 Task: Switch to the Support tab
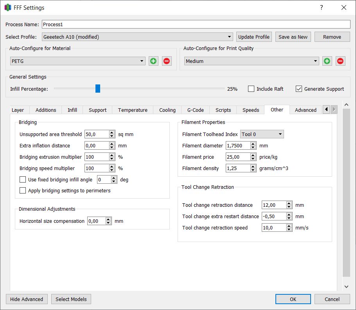point(97,110)
